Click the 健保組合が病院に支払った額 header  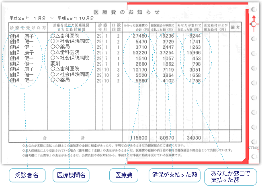tap(162, 28)
